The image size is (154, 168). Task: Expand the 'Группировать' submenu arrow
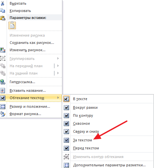pos(58,59)
